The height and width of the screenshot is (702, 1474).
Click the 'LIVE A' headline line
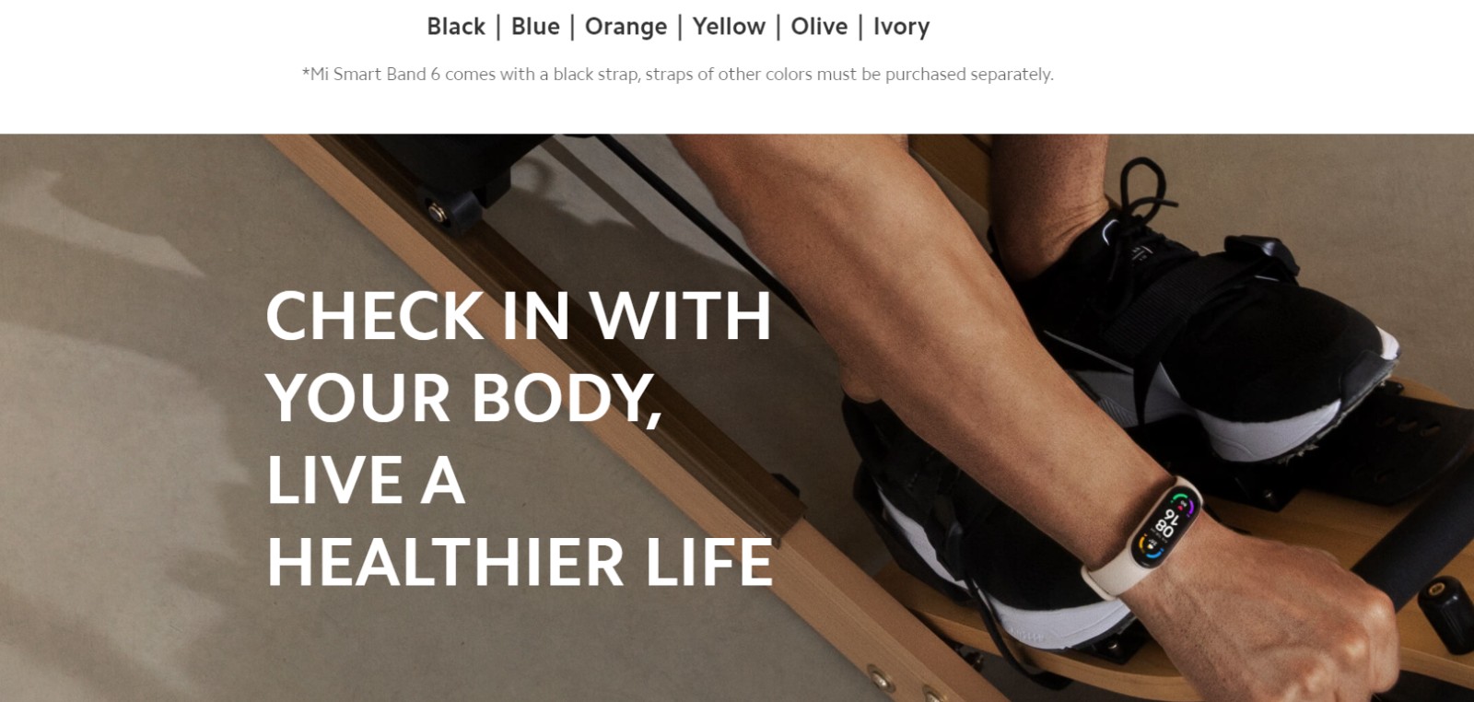point(365,480)
